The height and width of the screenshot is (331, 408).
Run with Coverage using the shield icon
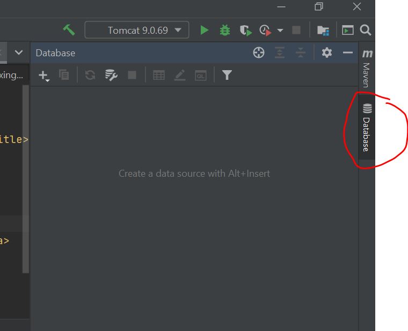pos(245,30)
